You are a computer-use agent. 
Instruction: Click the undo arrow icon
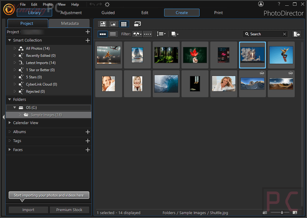coord(92,4)
